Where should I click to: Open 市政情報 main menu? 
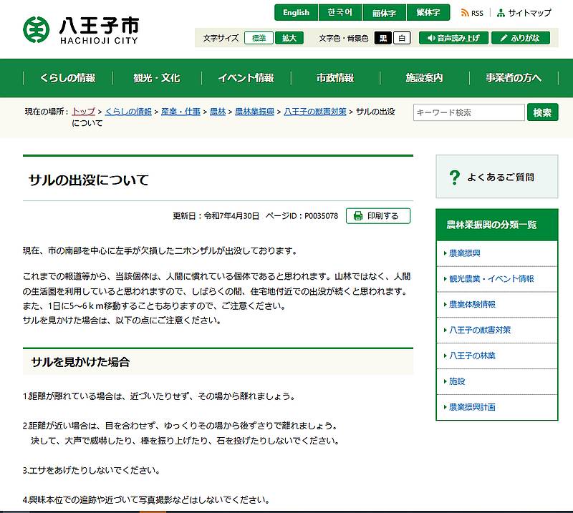click(x=335, y=78)
